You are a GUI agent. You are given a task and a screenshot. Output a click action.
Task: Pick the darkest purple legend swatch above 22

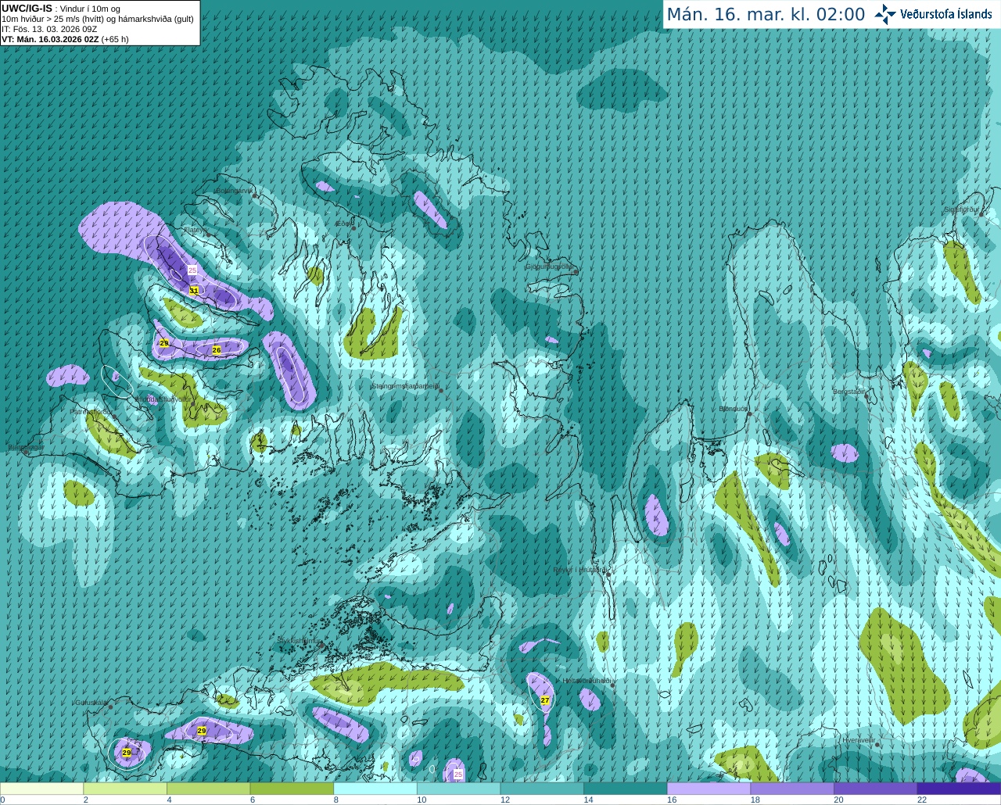pyautogui.click(x=959, y=789)
